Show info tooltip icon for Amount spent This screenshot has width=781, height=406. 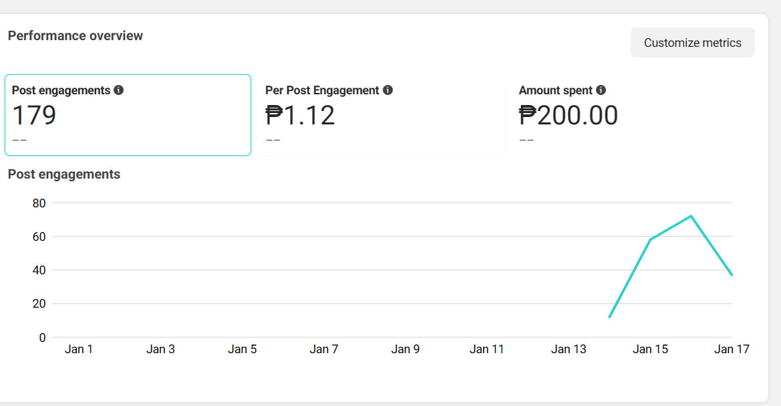tap(601, 90)
